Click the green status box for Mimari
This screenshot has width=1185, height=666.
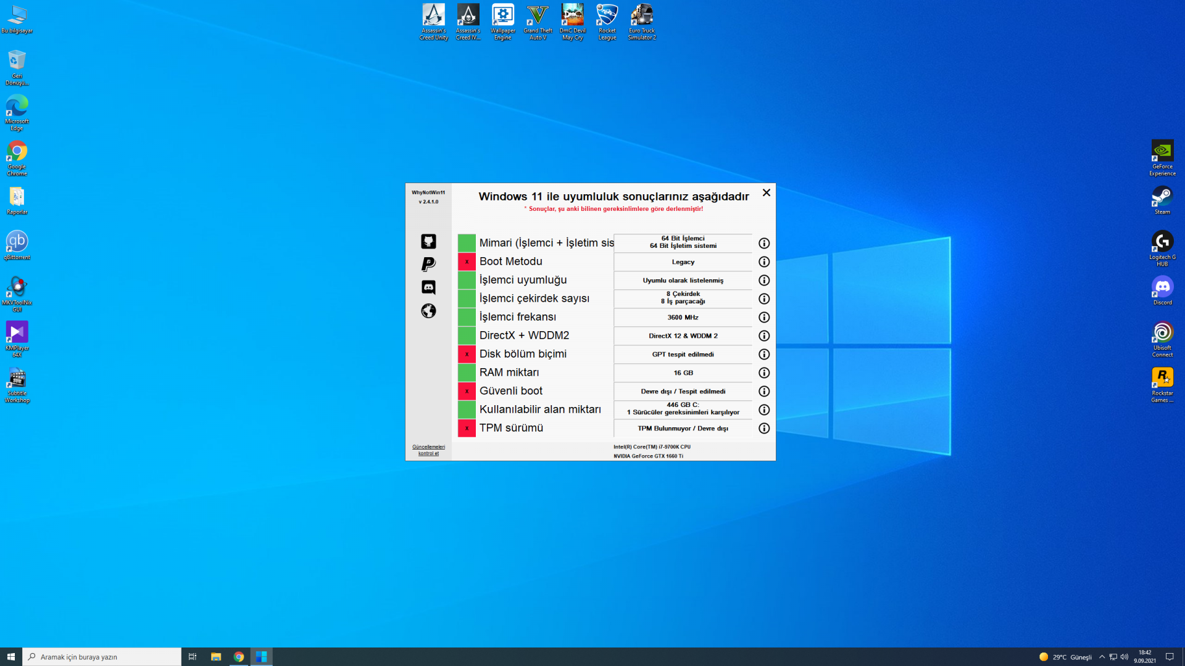467,243
